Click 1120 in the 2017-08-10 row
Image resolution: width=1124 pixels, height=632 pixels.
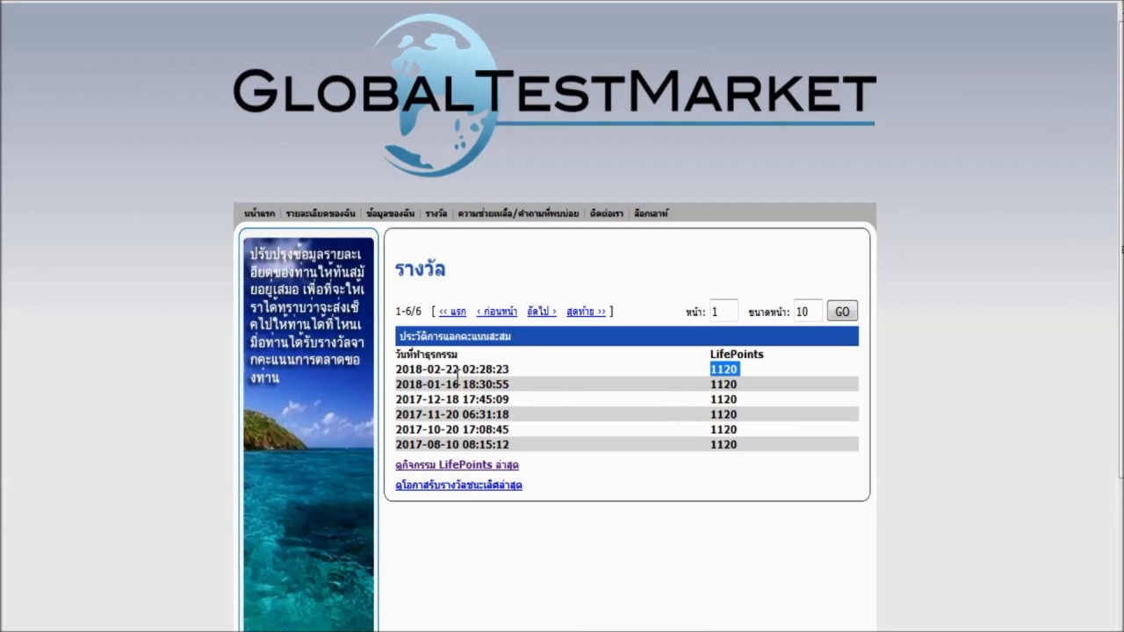click(x=724, y=444)
